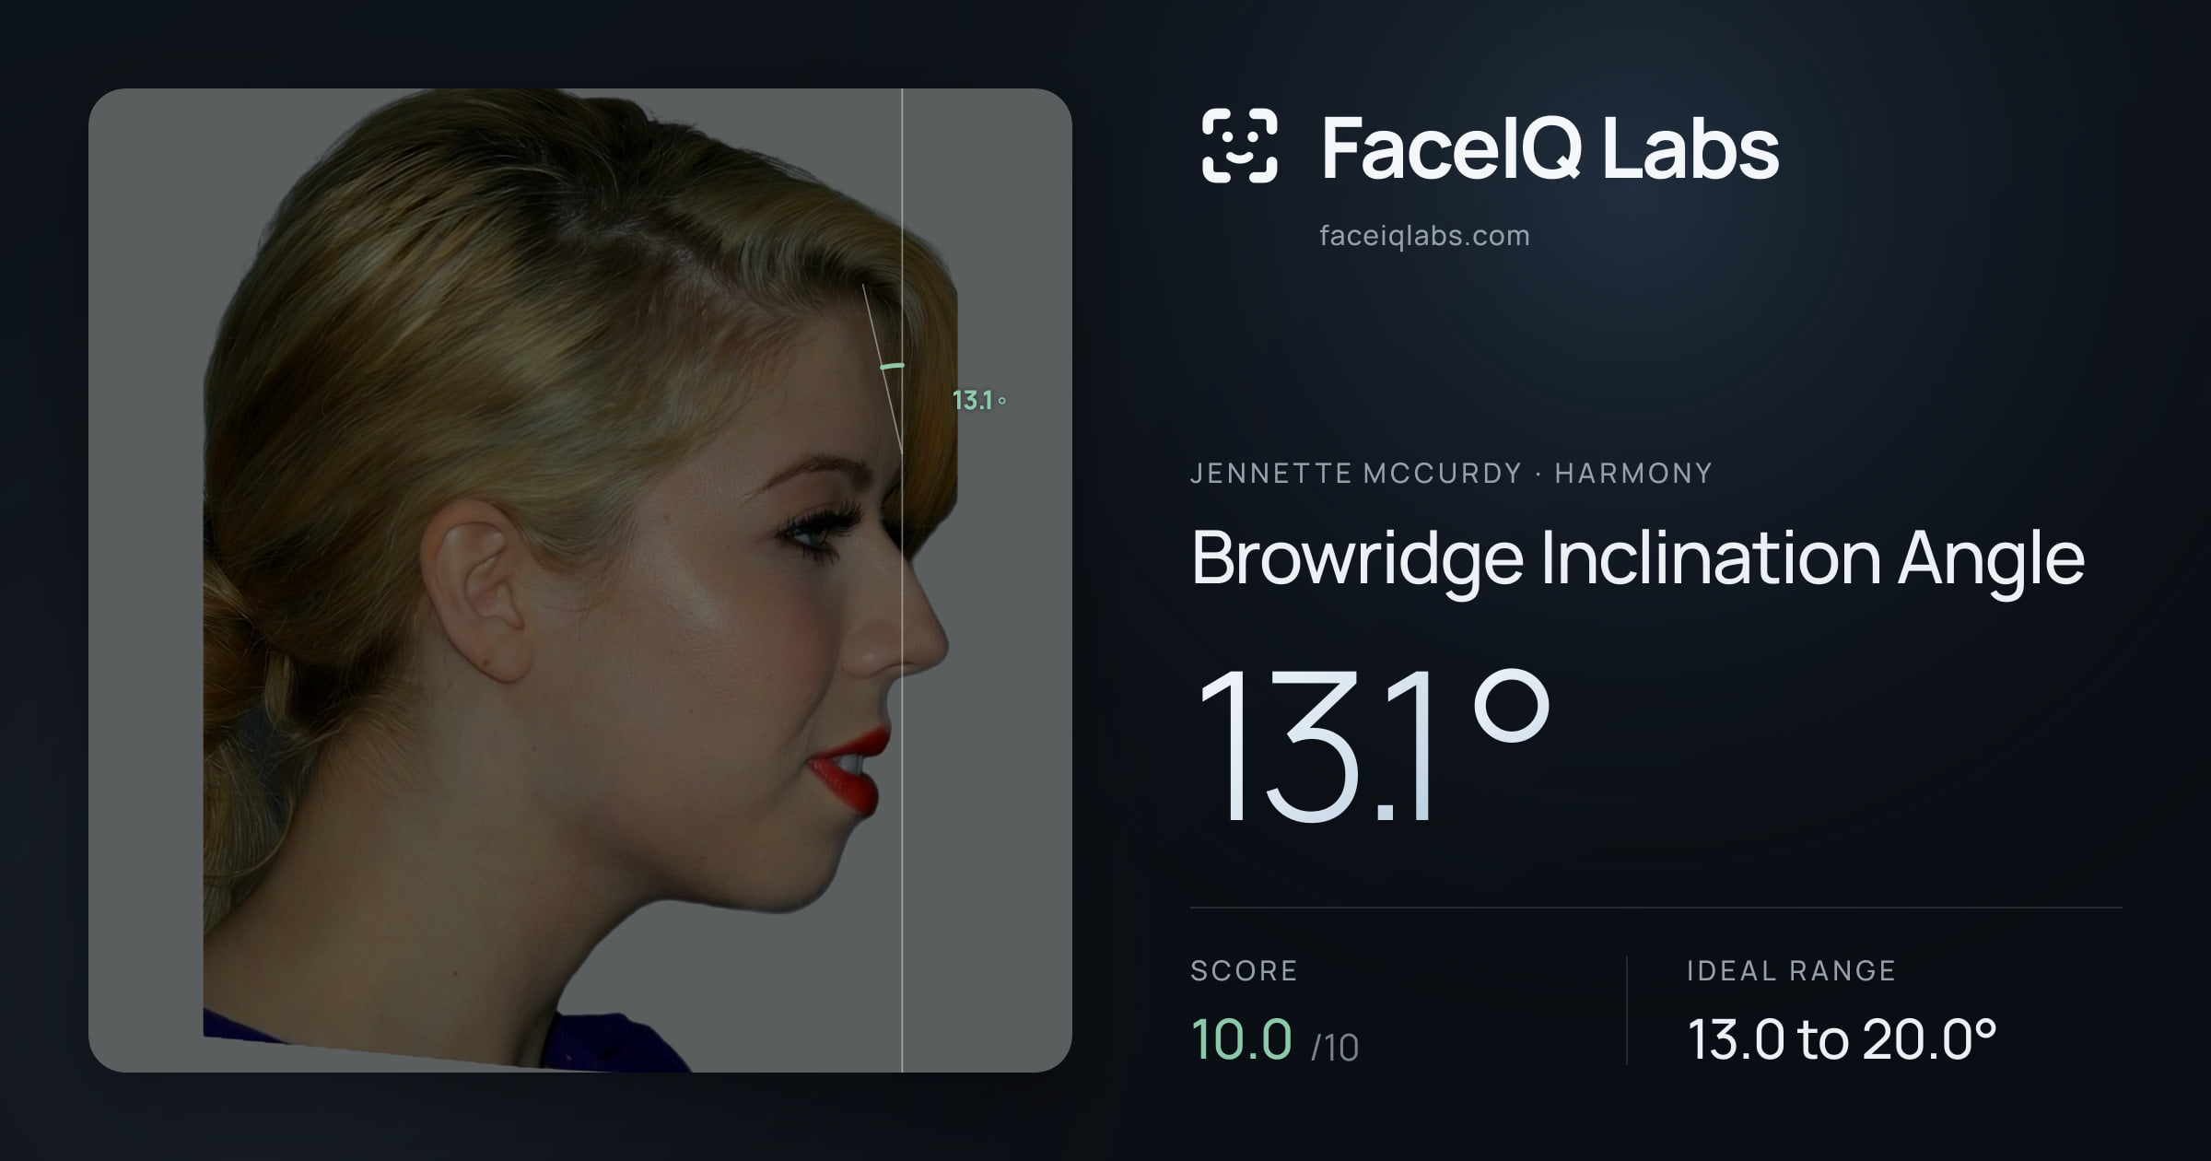
Task: Click the JENNETTE MCCURDY · HARMONY label
Action: pyautogui.click(x=1451, y=474)
